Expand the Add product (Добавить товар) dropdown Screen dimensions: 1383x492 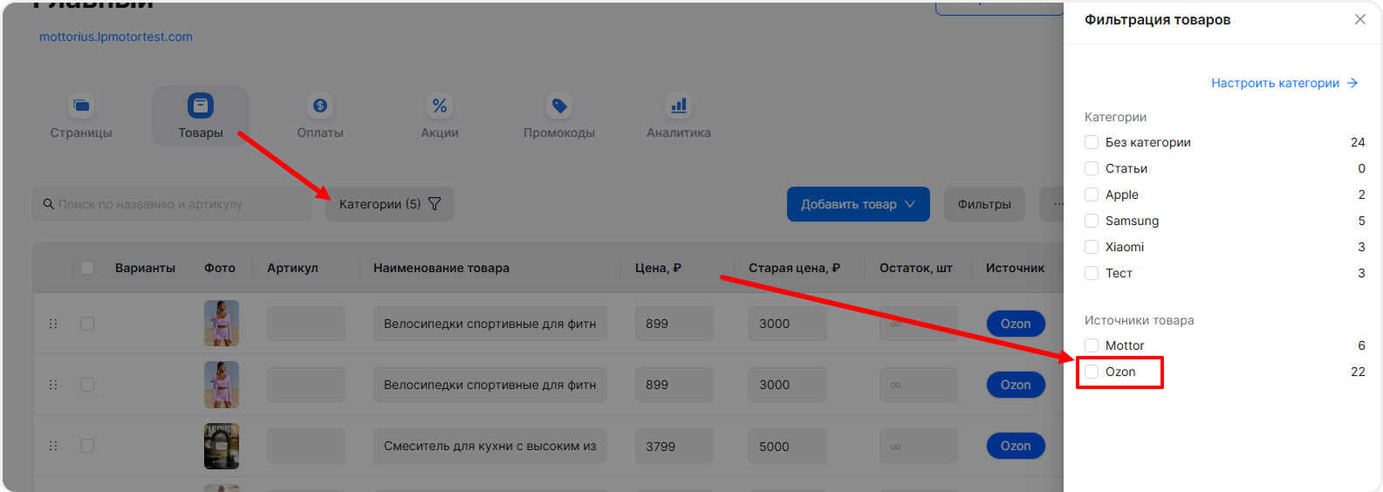[x=858, y=204]
